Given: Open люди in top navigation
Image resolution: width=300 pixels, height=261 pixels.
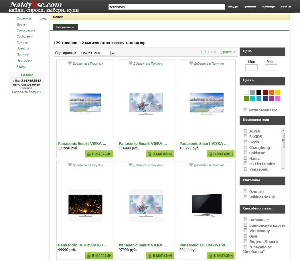Looking at the screenshot, I should pyautogui.click(x=233, y=6).
